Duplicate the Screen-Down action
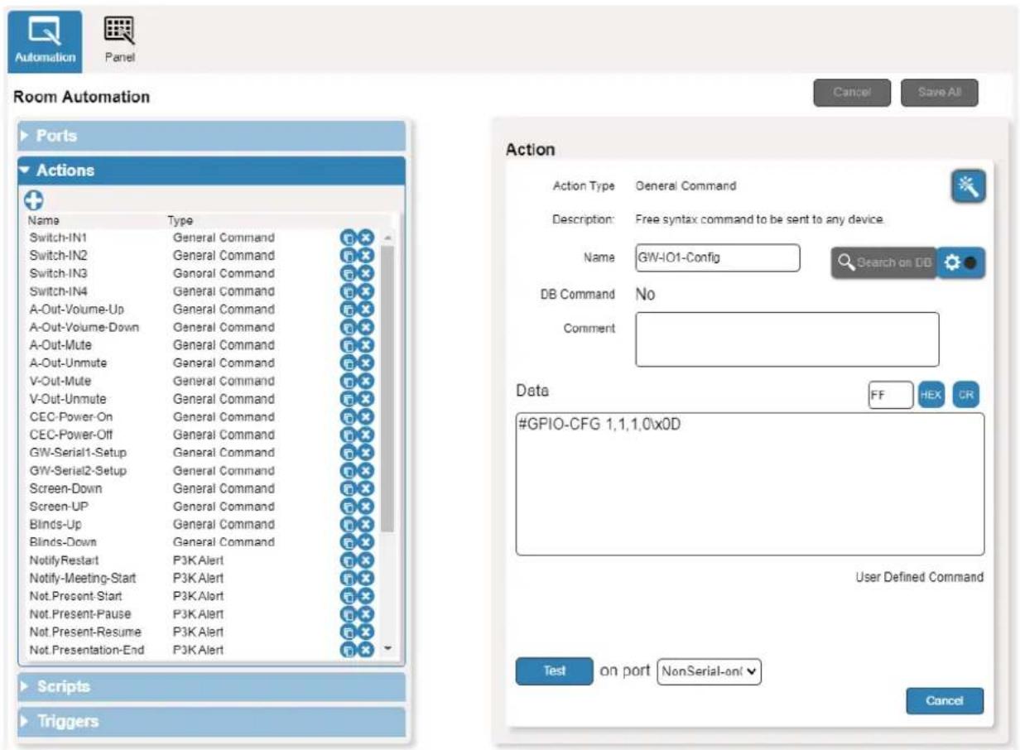 coord(349,488)
